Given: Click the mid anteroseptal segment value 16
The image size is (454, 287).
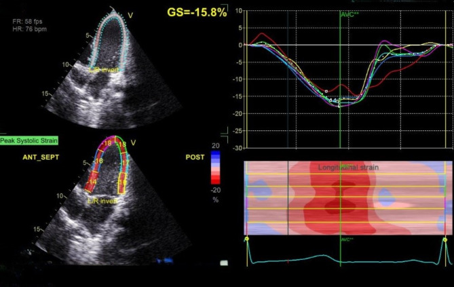Looking at the screenshot, I should point(99,161).
